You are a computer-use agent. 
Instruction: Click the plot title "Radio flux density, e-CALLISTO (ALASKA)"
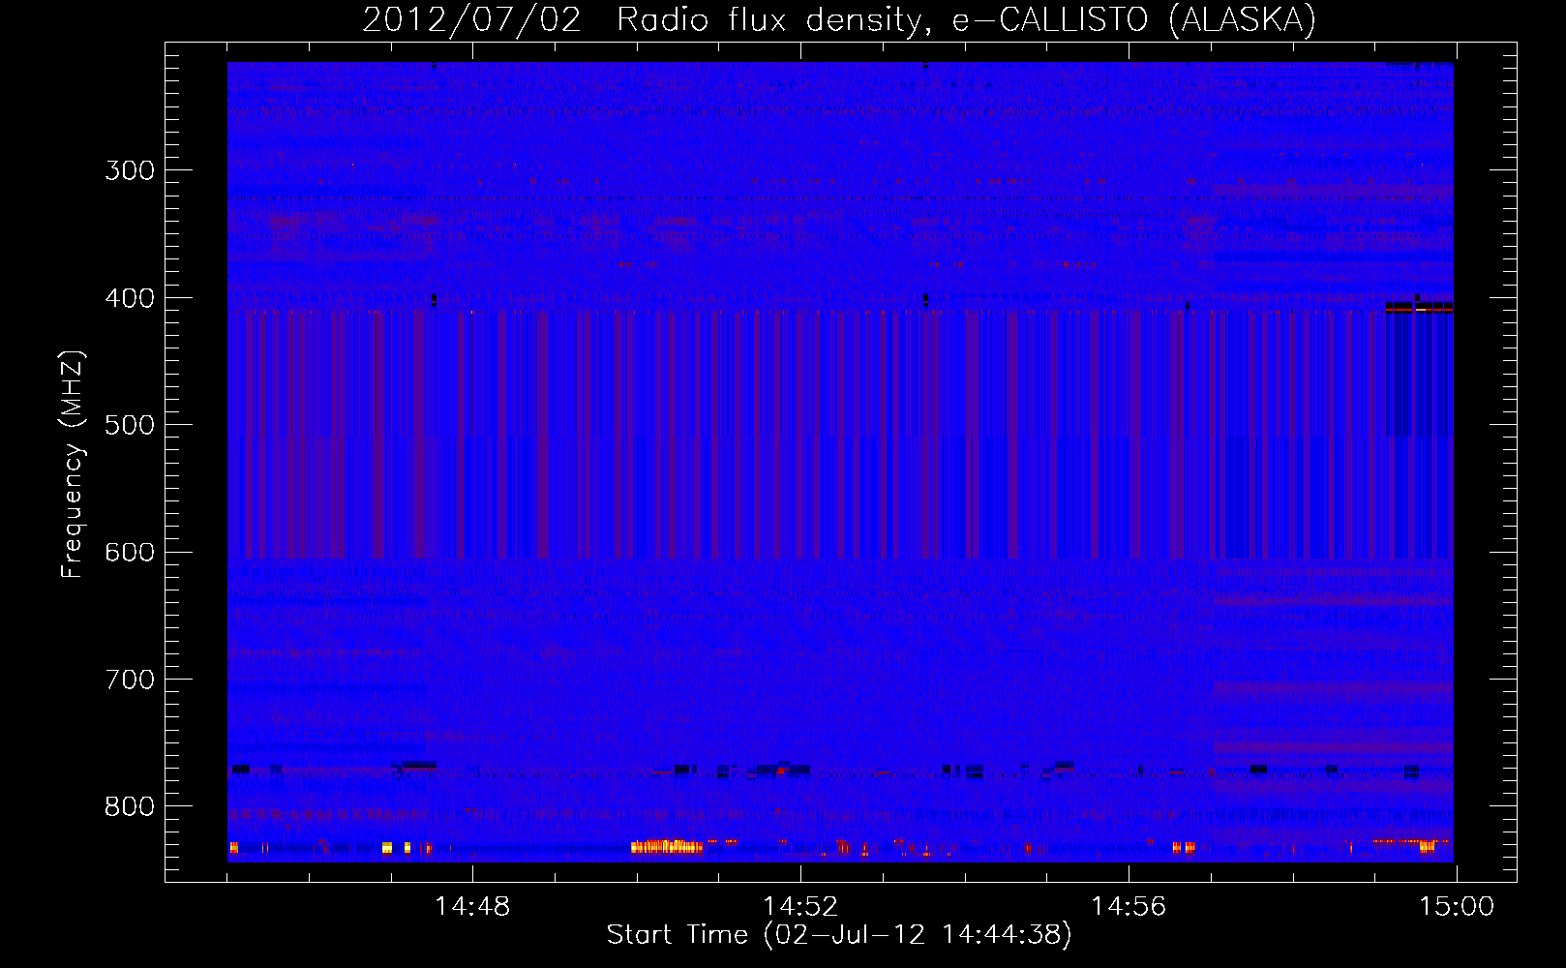point(966,20)
